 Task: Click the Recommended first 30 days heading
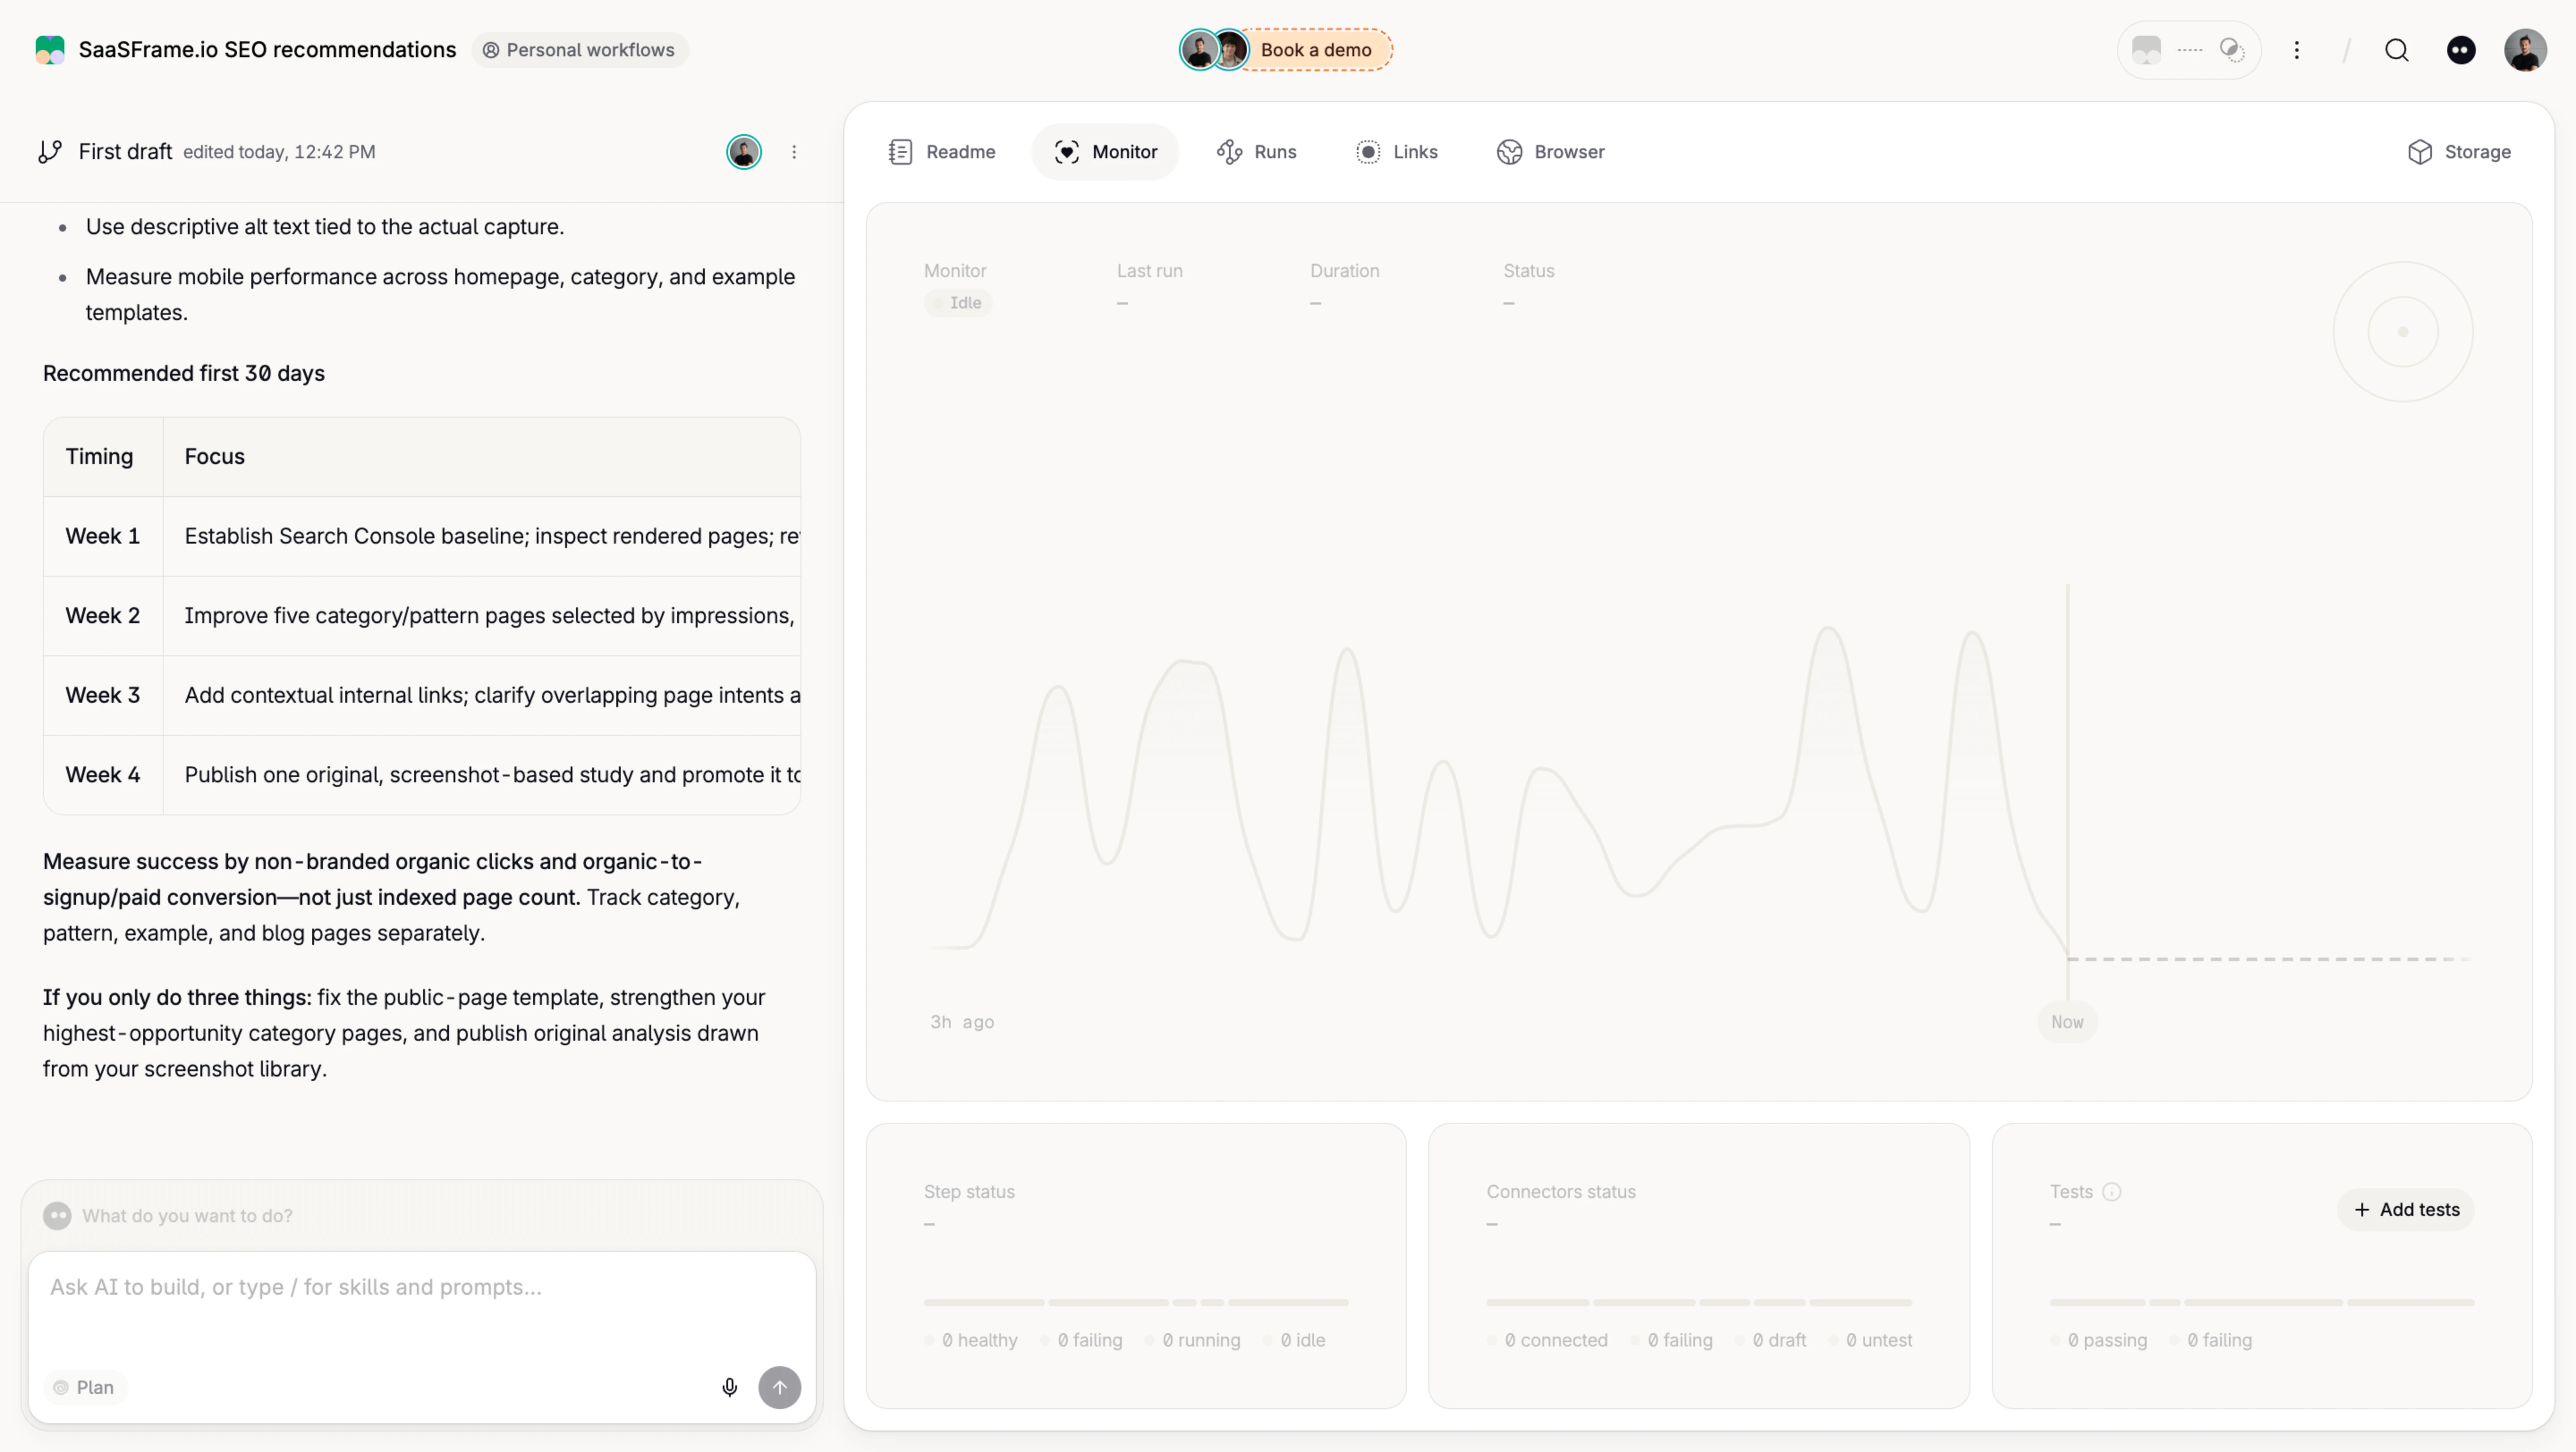184,373
